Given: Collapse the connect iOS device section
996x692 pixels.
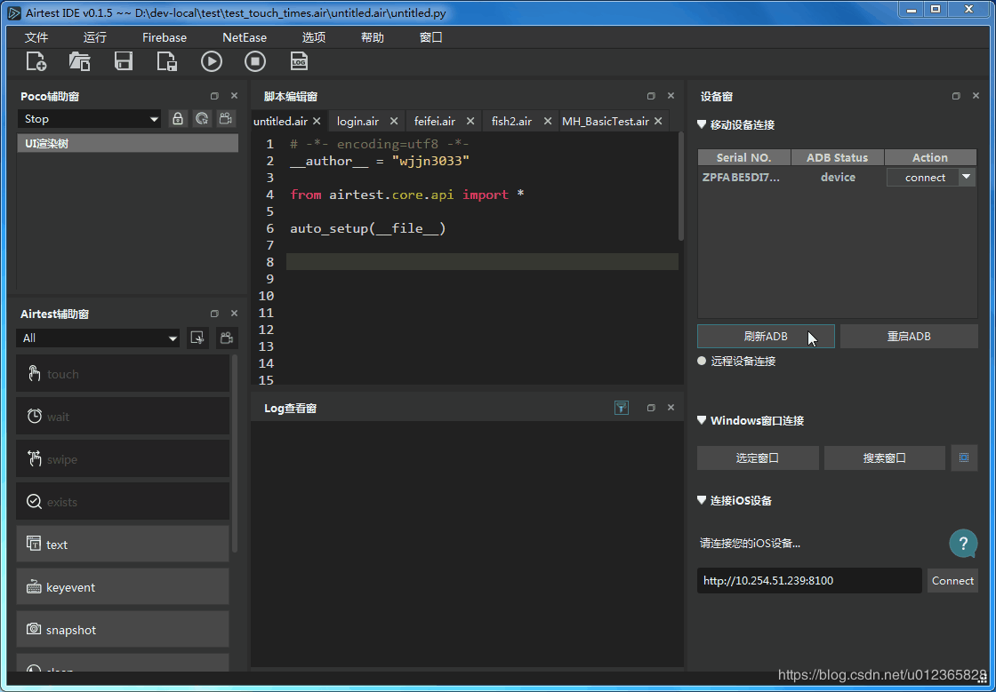Looking at the screenshot, I should coord(702,500).
